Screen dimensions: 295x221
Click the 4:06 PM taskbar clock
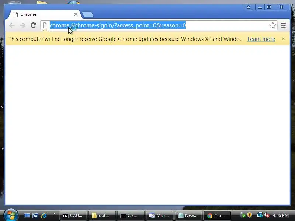tap(281, 215)
